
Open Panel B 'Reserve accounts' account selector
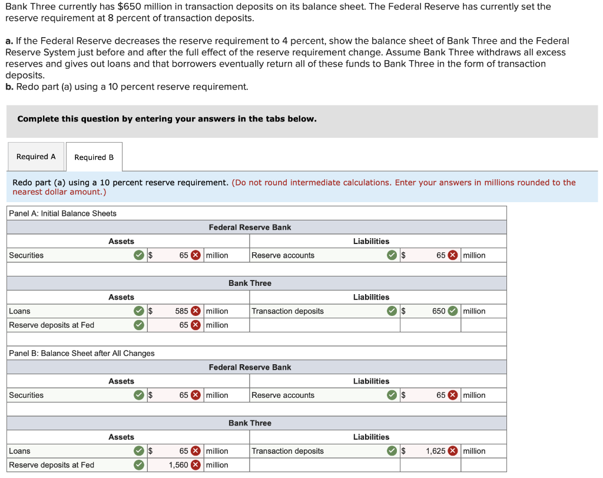pyautogui.click(x=325, y=395)
